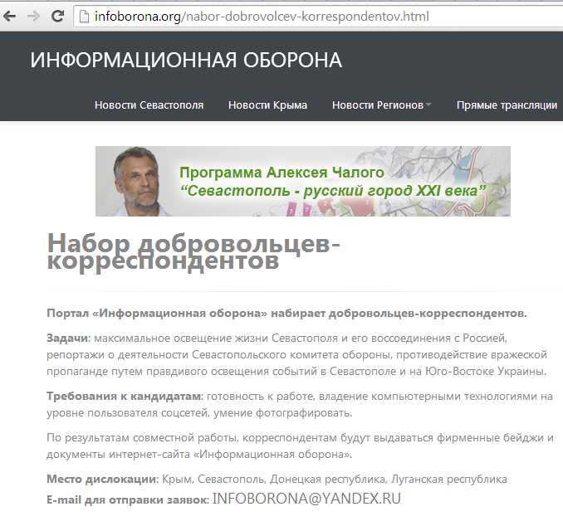
Task: Click the Программа Алексея Чалого banner title
Action: pos(282,173)
